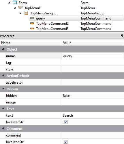The height and width of the screenshot is (144, 124).
Task: Select the 'accelerator' property label
Action: (x=14, y=82)
